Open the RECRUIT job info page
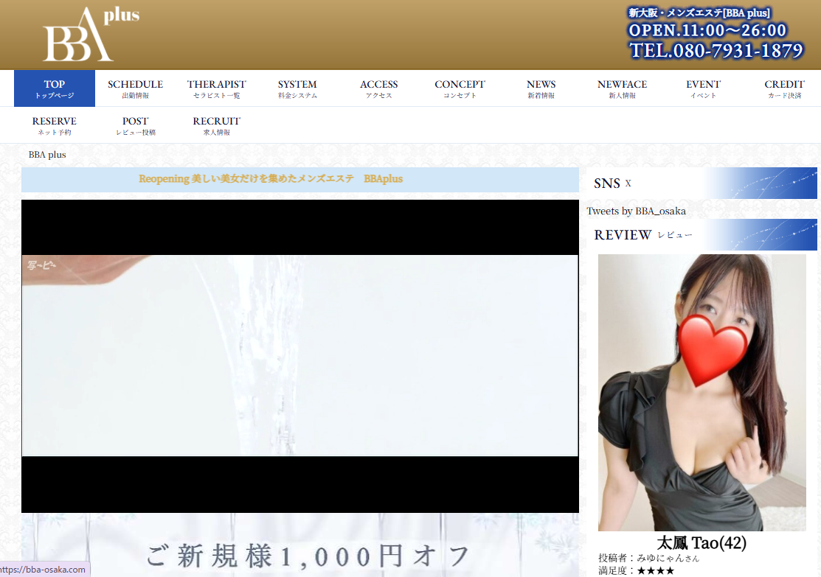Screen dimensions: 821x577 click(217, 125)
